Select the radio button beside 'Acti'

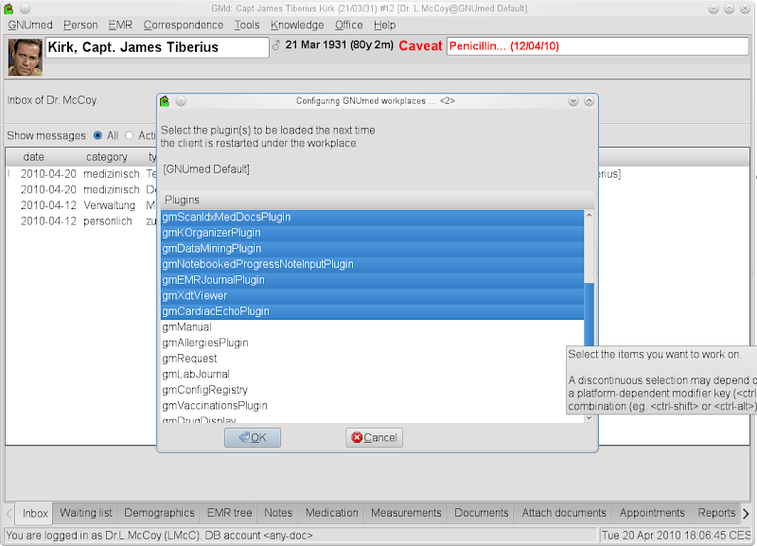pyautogui.click(x=129, y=135)
